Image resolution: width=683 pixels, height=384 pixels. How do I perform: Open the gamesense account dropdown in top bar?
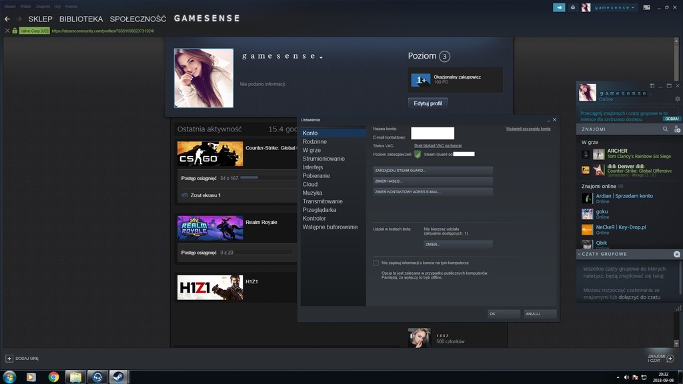[x=614, y=7]
